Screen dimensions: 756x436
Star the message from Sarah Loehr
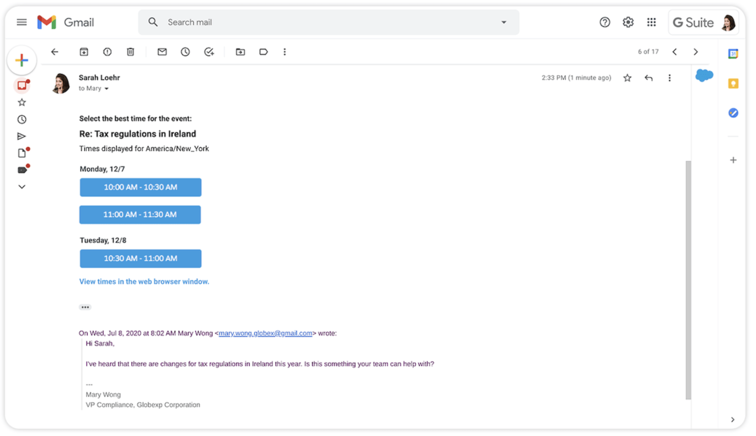[628, 78]
